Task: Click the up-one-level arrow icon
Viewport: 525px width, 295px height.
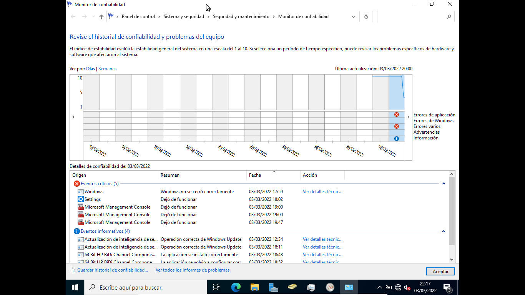Action: 101,17
